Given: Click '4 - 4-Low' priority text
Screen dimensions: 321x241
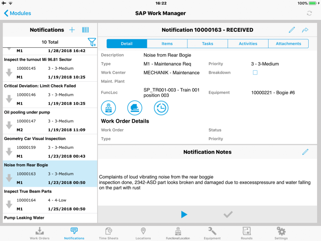Looking at the screenshot, I should coord(57,200).
